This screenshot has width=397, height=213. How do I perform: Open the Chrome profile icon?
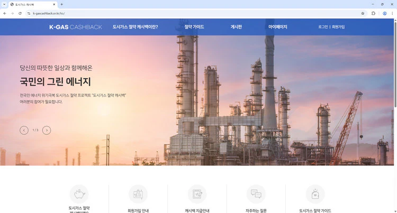pyautogui.click(x=385, y=13)
